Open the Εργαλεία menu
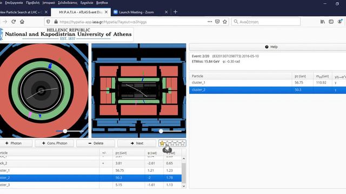The width and height of the screenshot is (346, 194). coord(86,3)
